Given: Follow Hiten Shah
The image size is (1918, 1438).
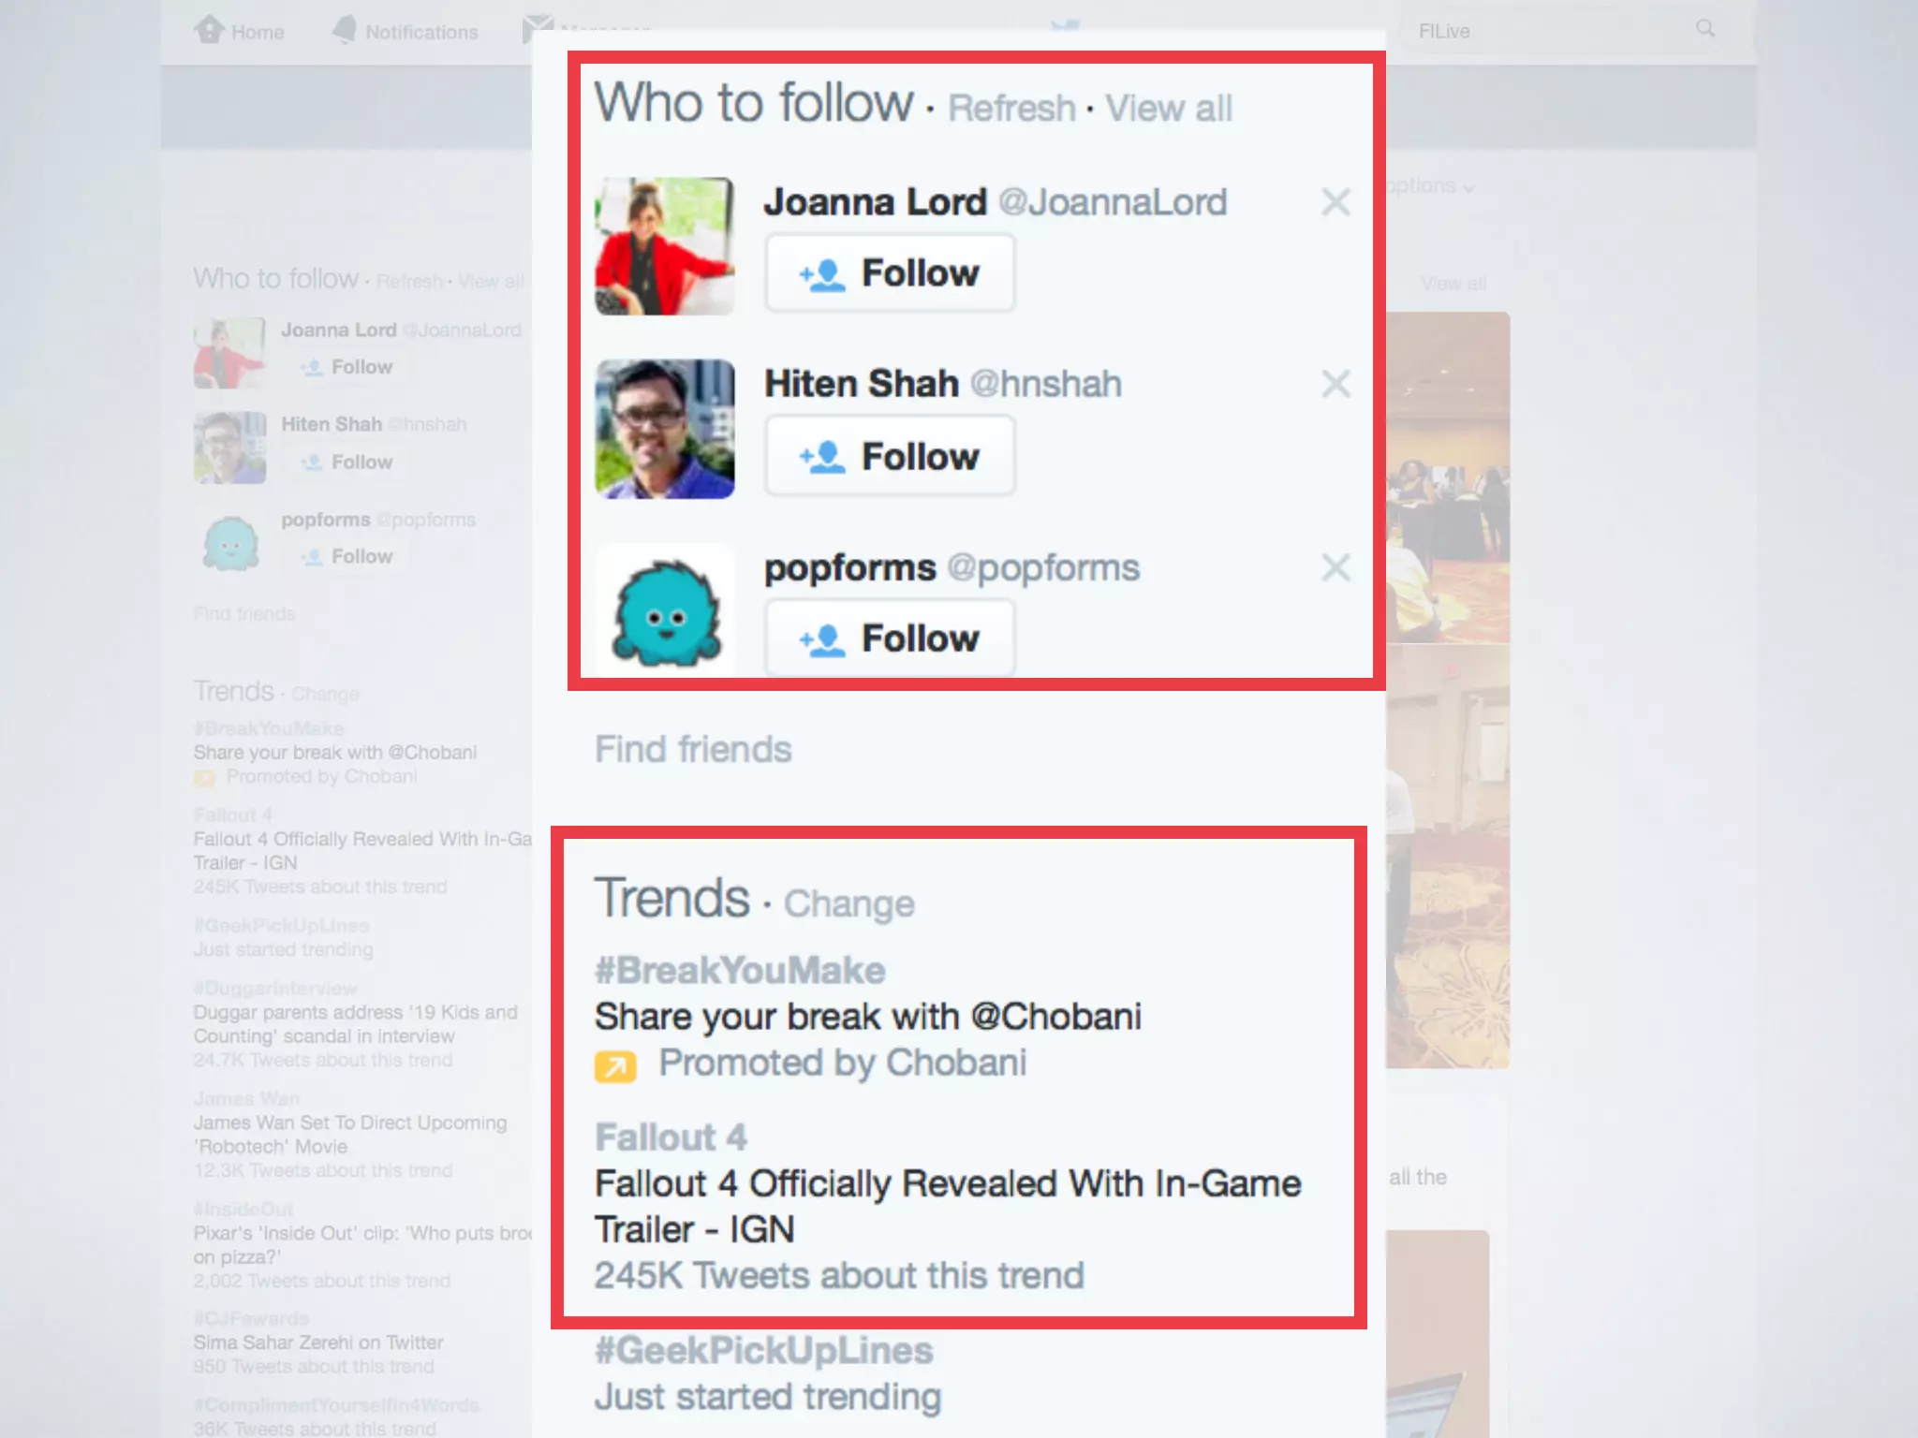Looking at the screenshot, I should 890,457.
